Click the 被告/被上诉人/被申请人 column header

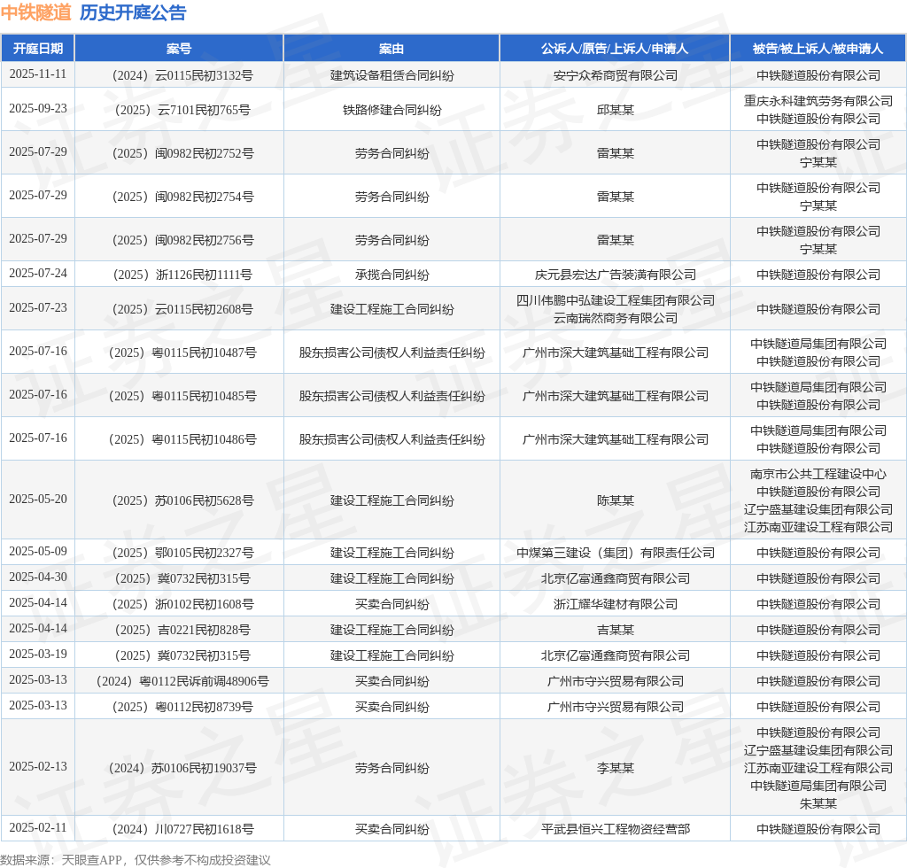pos(818,49)
